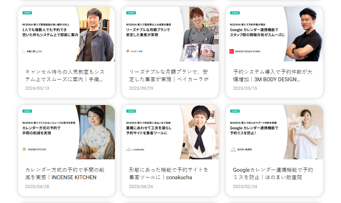Open the 予約システム導入で予約件数が大幅増加 article
Image resolution: width=341 pixels, height=203 pixels.
(273, 76)
